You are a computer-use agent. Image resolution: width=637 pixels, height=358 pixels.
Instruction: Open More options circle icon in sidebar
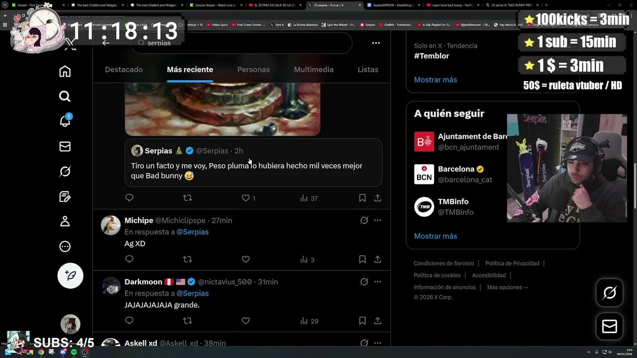(65, 246)
